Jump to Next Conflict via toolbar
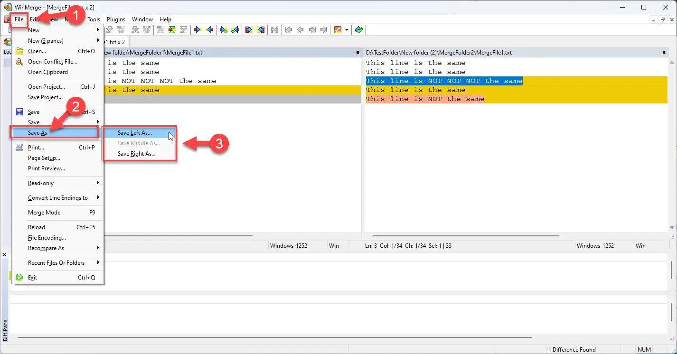The height and width of the screenshot is (354, 677). pyautogui.click(x=135, y=30)
